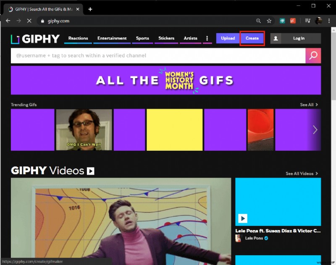Click inside the username search field

[126, 55]
